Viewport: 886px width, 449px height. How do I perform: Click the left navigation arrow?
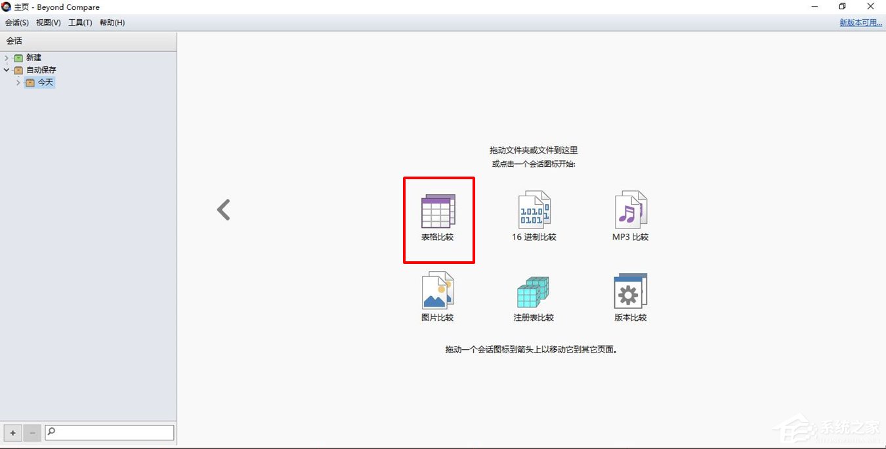pos(223,209)
